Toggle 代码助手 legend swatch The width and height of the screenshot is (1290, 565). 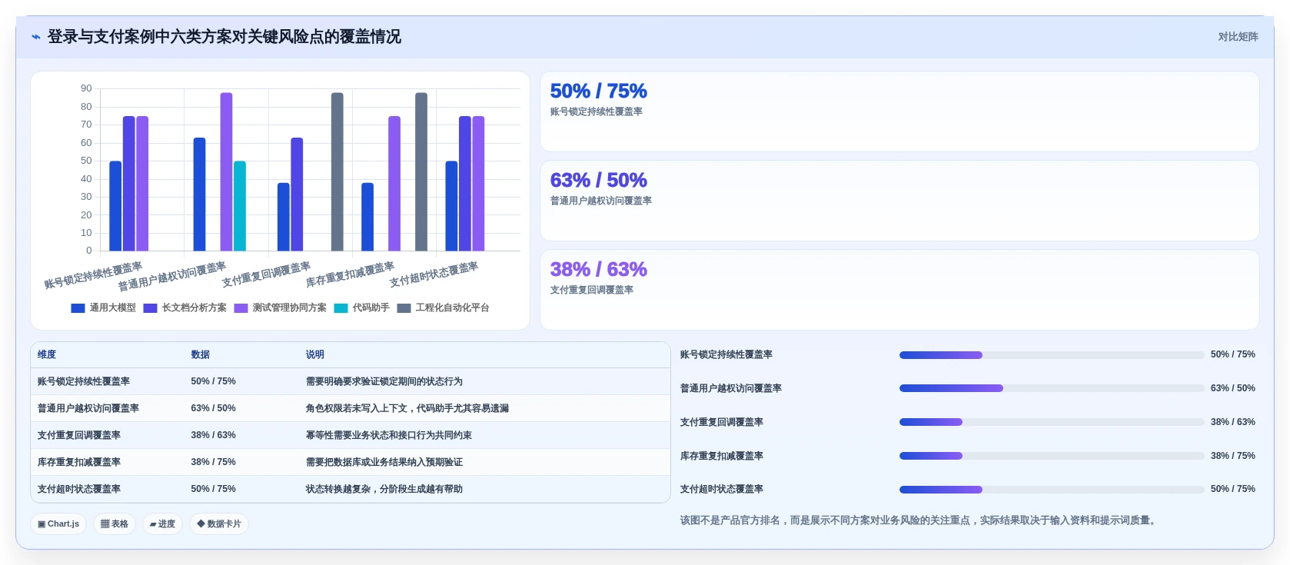point(341,308)
